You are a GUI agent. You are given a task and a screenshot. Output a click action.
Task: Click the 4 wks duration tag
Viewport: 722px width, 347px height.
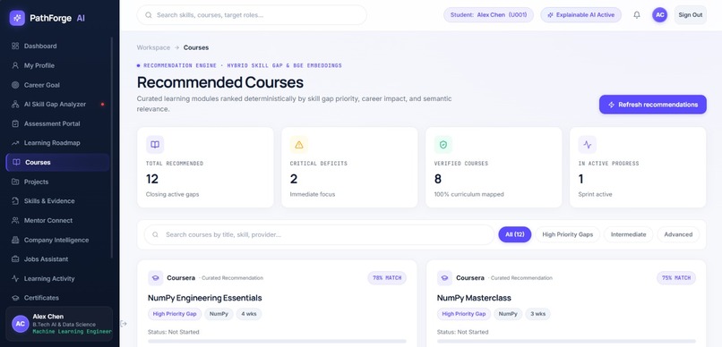[x=249, y=314]
